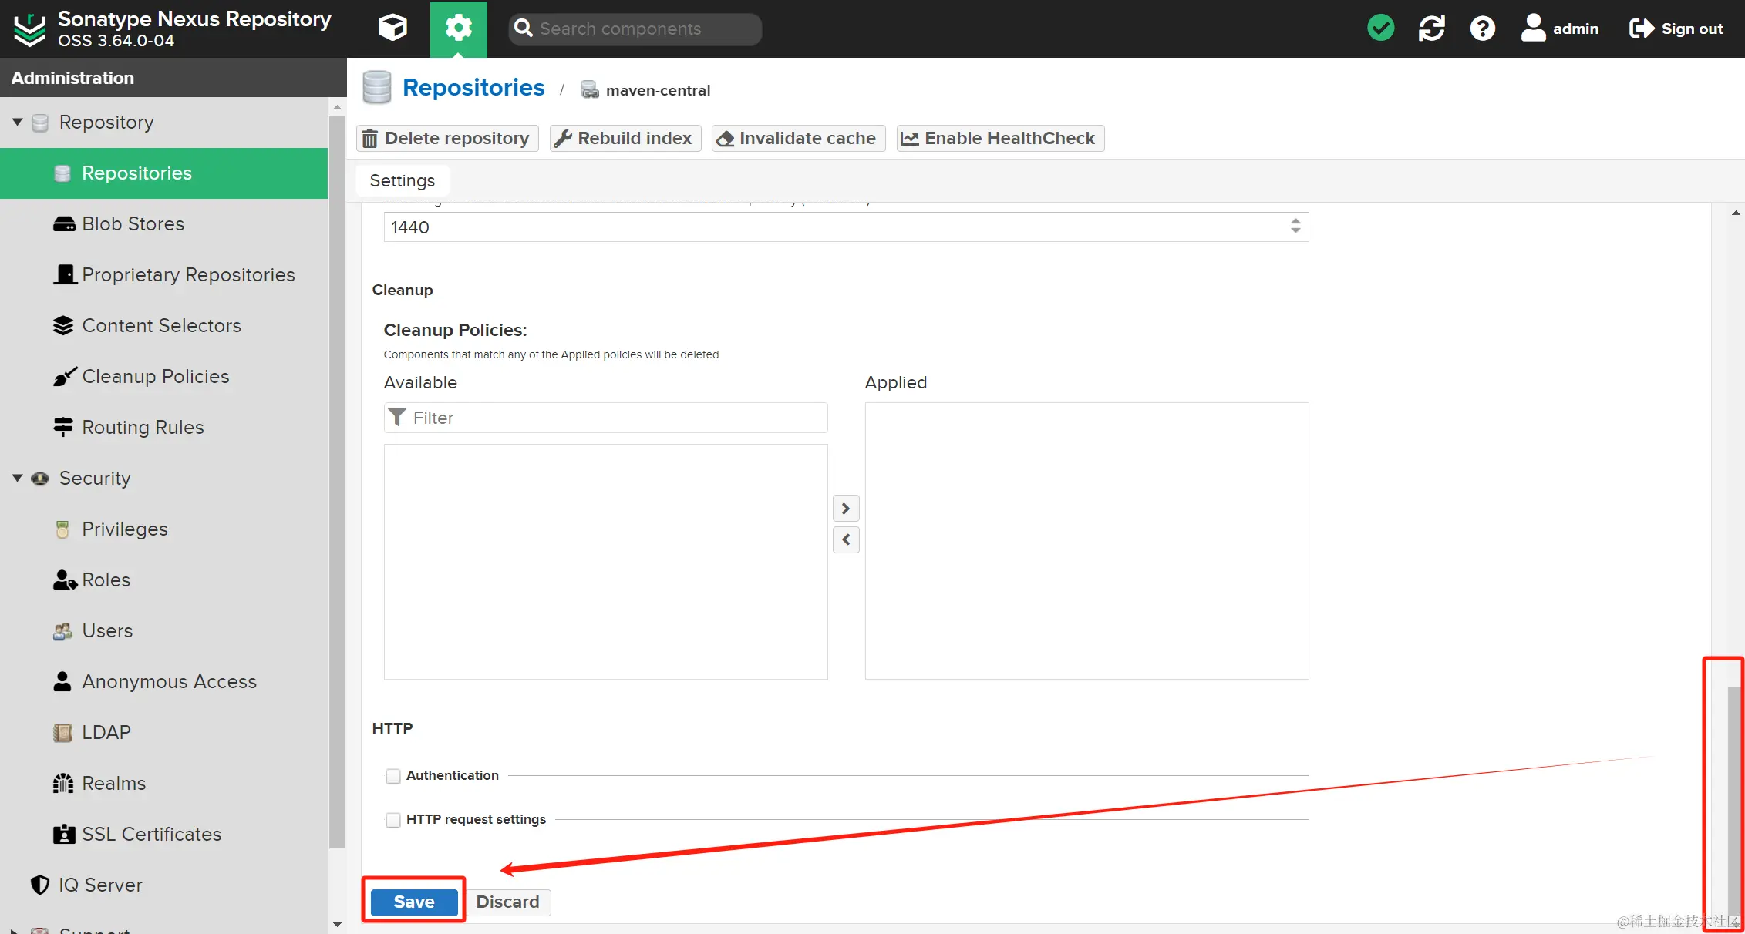Select the Settings tab
The height and width of the screenshot is (934, 1745).
(x=402, y=180)
